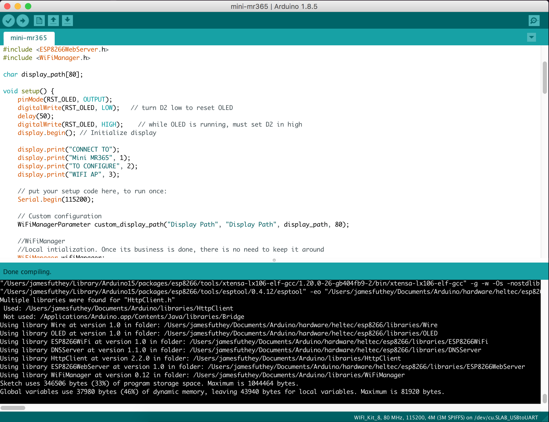
Task: Click the Sketch uses 346506 bytes line
Action: tap(149, 383)
